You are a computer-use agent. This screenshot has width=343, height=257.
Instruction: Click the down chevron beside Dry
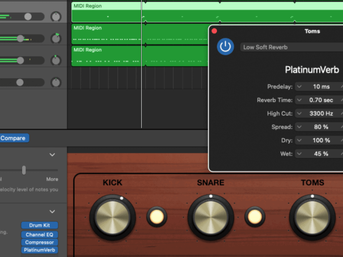tap(299, 140)
